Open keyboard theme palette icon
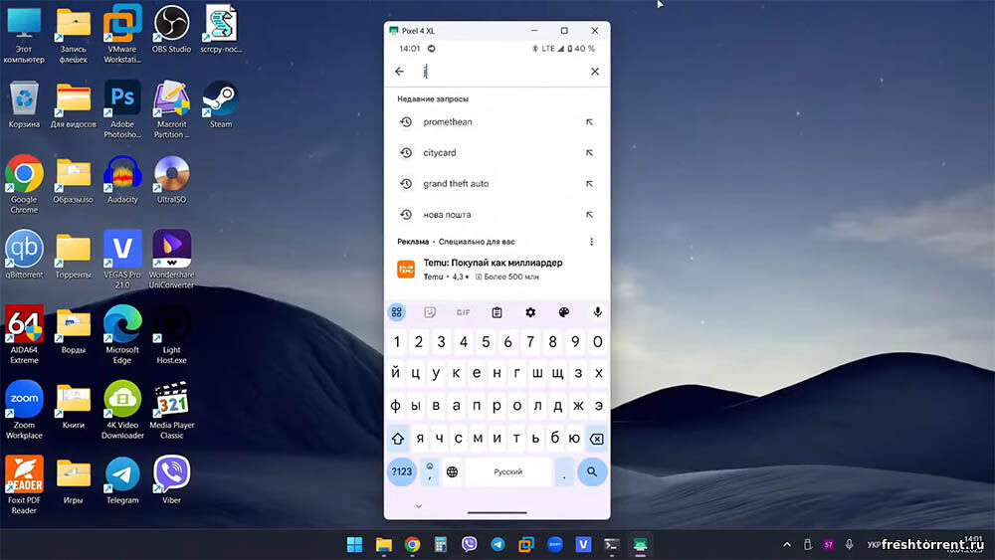The image size is (995, 560). coord(563,312)
